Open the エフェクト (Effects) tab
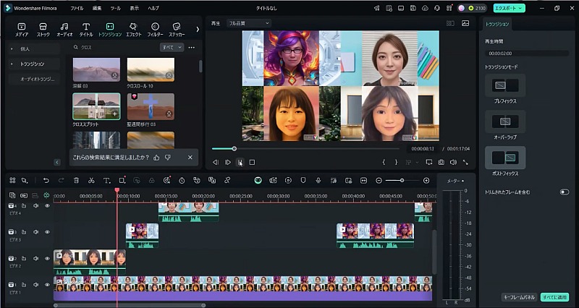This screenshot has width=579, height=308. click(x=133, y=29)
